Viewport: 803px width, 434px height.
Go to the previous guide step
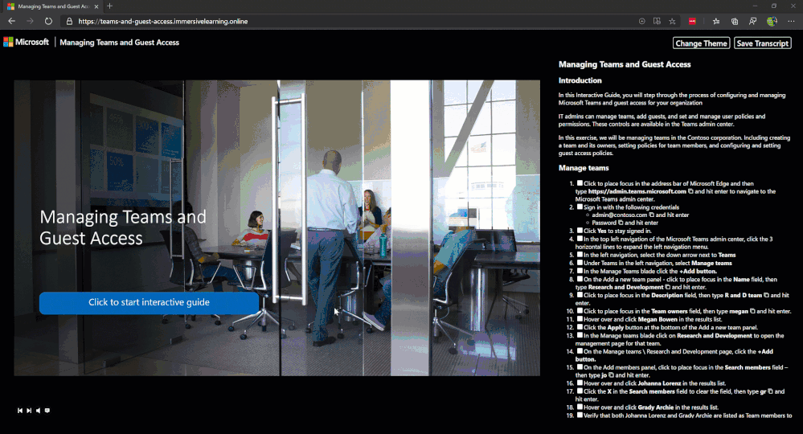click(20, 411)
